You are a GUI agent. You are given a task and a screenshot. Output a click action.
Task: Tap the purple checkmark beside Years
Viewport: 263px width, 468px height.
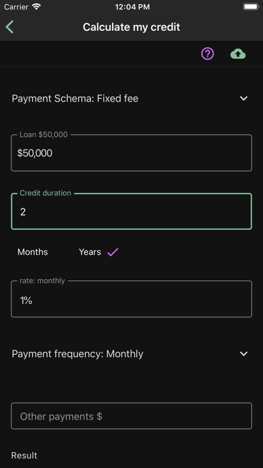click(113, 252)
